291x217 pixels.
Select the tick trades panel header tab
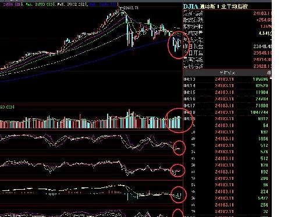pyautogui.click(x=227, y=73)
